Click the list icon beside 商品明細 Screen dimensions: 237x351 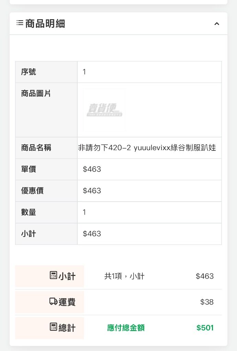coord(20,23)
